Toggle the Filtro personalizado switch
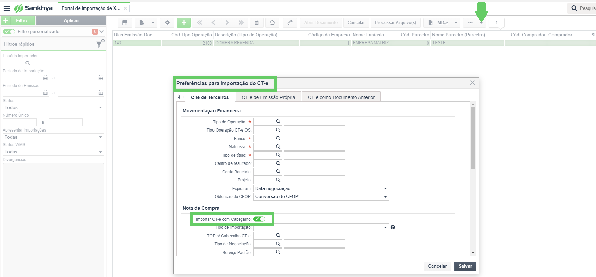The width and height of the screenshot is (596, 277). 9,31
